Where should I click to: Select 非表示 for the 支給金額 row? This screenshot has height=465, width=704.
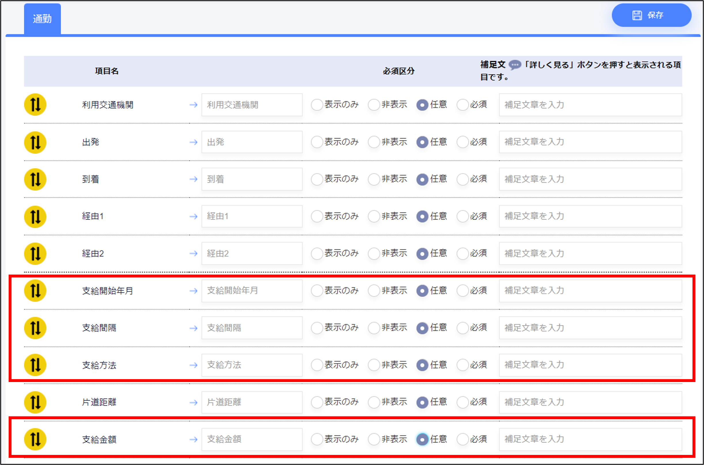pos(374,439)
